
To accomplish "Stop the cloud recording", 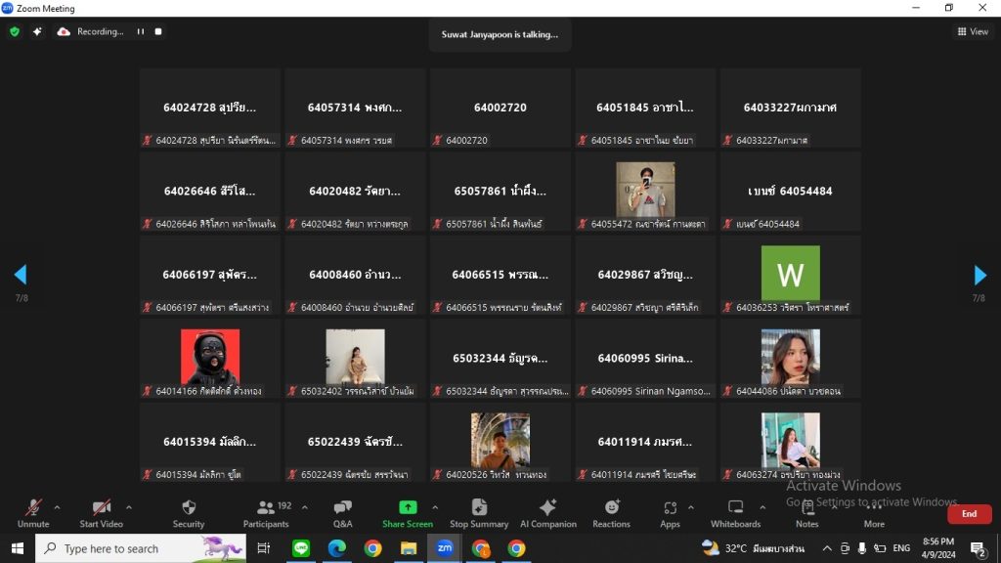I will tap(158, 31).
